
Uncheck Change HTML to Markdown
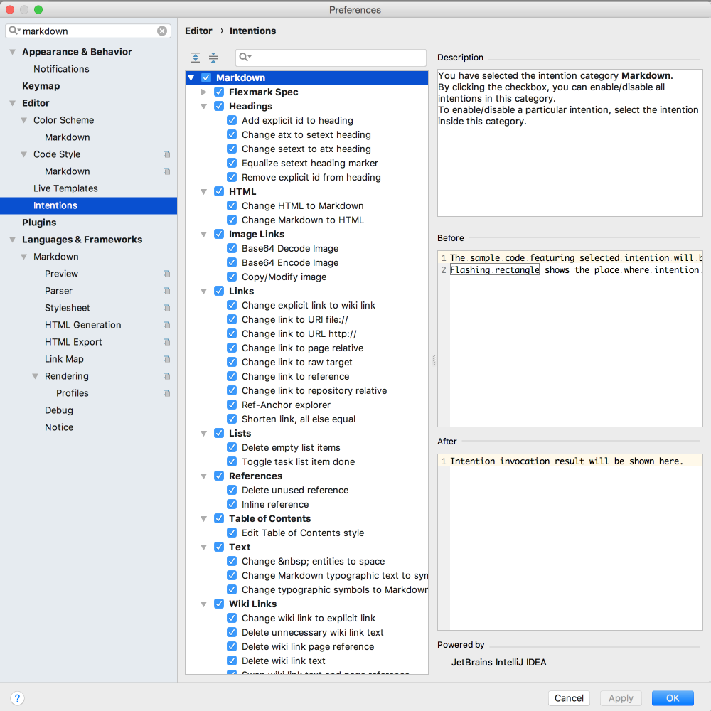(232, 205)
